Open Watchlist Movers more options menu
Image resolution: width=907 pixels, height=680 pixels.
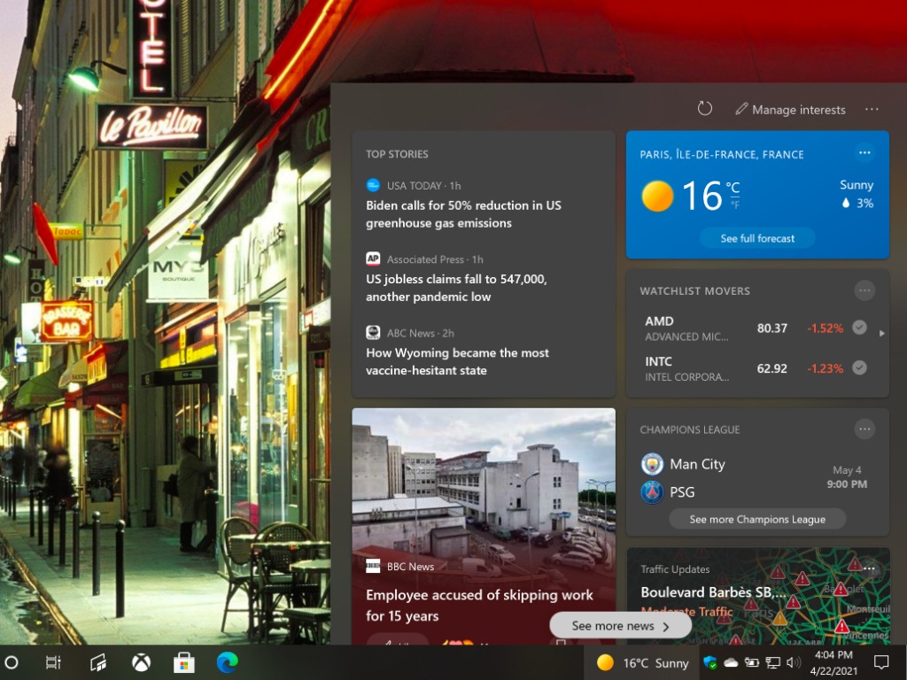pos(864,290)
